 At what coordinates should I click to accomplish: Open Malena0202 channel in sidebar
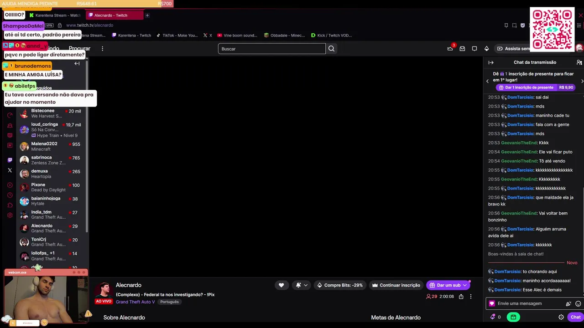(51, 146)
